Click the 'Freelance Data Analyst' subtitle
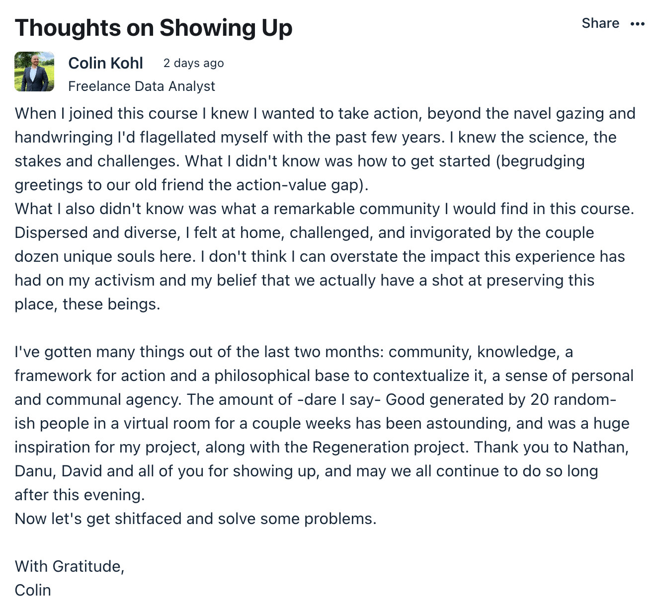 click(142, 86)
